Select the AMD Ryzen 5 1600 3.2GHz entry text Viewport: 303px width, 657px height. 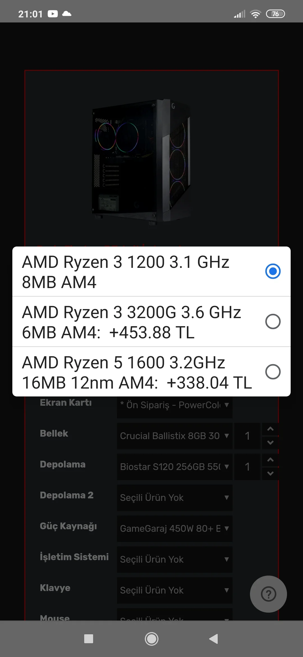click(137, 372)
